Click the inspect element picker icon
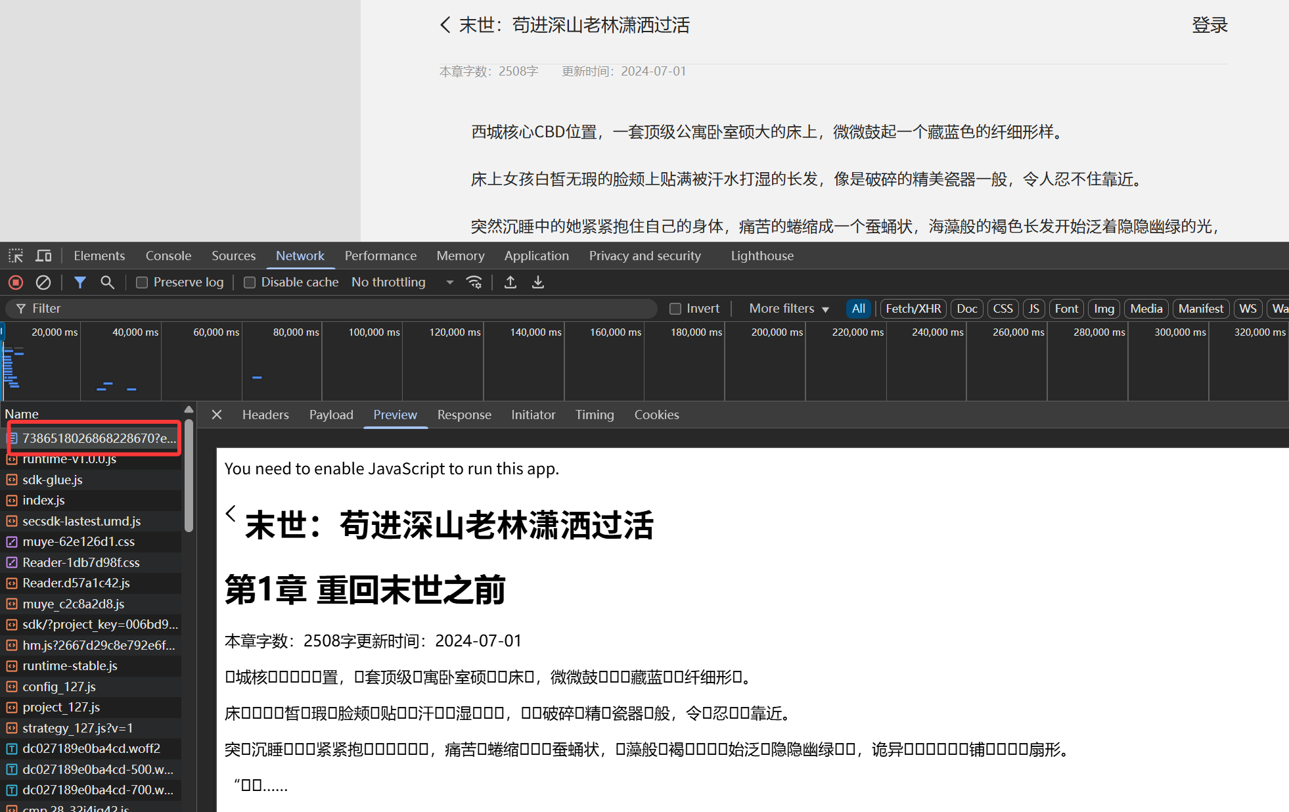This screenshot has height=812, width=1289. (x=16, y=256)
